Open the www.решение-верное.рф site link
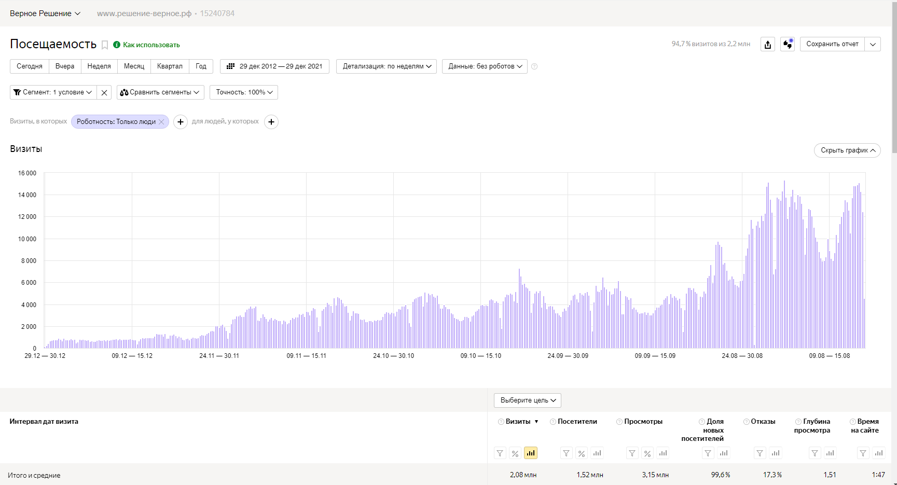This screenshot has height=485, width=897. [144, 13]
